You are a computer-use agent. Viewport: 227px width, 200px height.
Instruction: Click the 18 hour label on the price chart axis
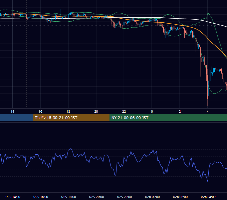point(68,112)
